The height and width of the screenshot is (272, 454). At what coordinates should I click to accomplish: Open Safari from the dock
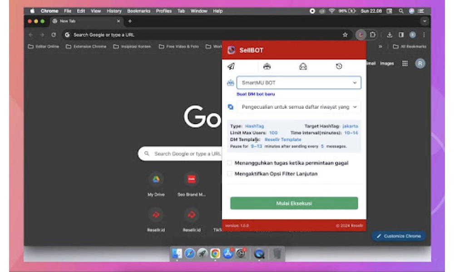190,253
